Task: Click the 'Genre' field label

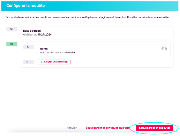Action: [x=44, y=49]
